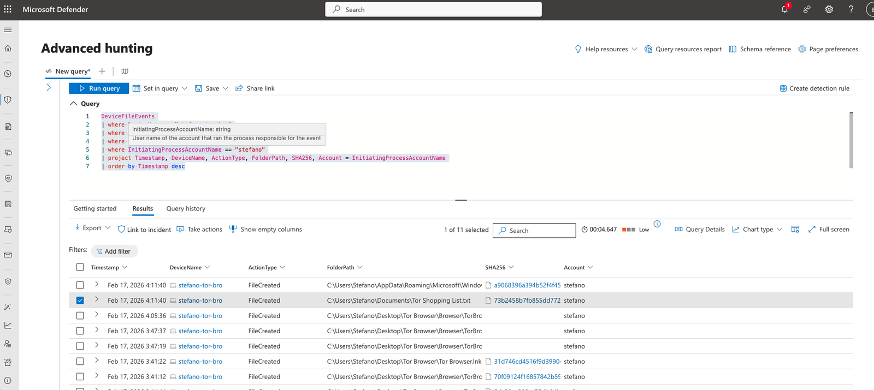Open the sidebar wand icon

(x=8, y=307)
